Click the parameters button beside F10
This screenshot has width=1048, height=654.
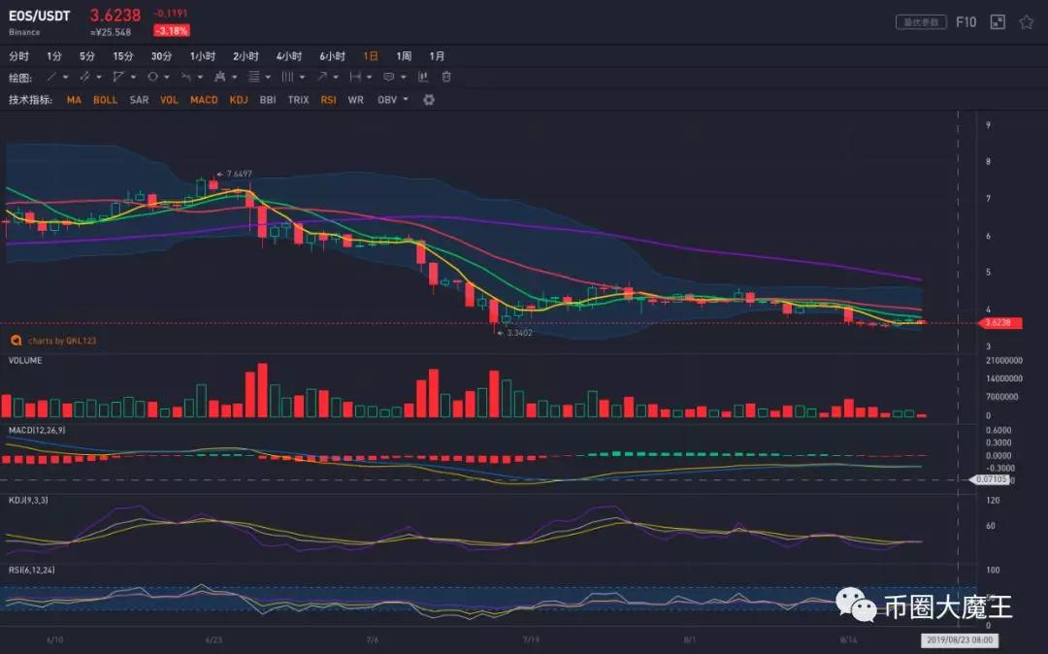[x=921, y=22]
